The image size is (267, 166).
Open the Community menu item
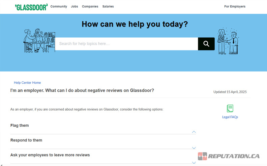point(59,6)
